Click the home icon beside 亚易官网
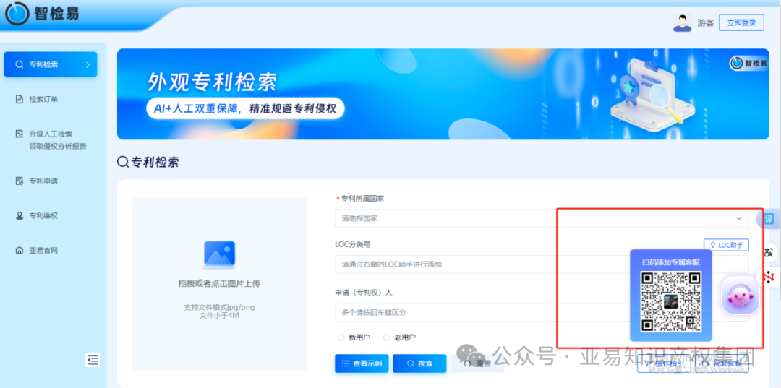This screenshot has width=781, height=388. [19, 250]
